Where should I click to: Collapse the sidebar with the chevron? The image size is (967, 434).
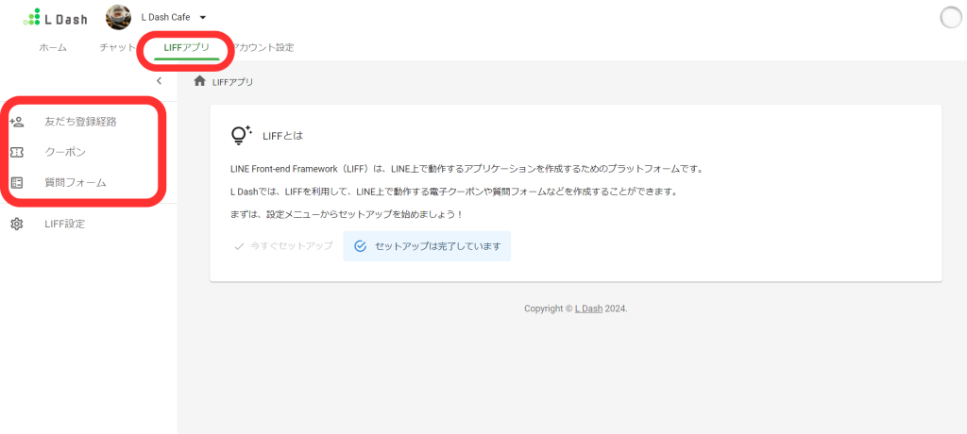click(x=159, y=81)
